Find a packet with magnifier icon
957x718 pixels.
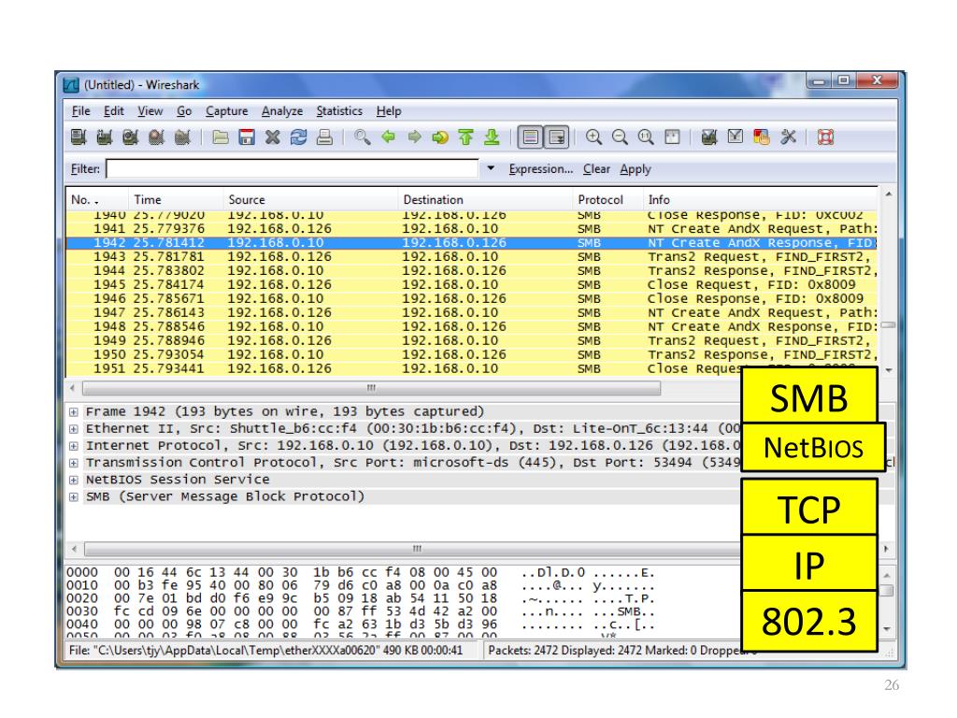tap(362, 136)
